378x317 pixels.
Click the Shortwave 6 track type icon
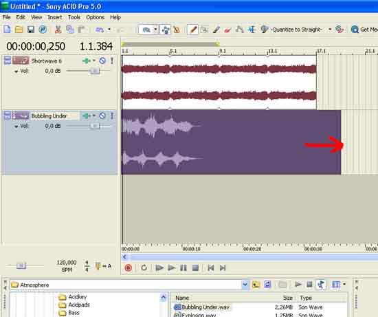[21, 61]
